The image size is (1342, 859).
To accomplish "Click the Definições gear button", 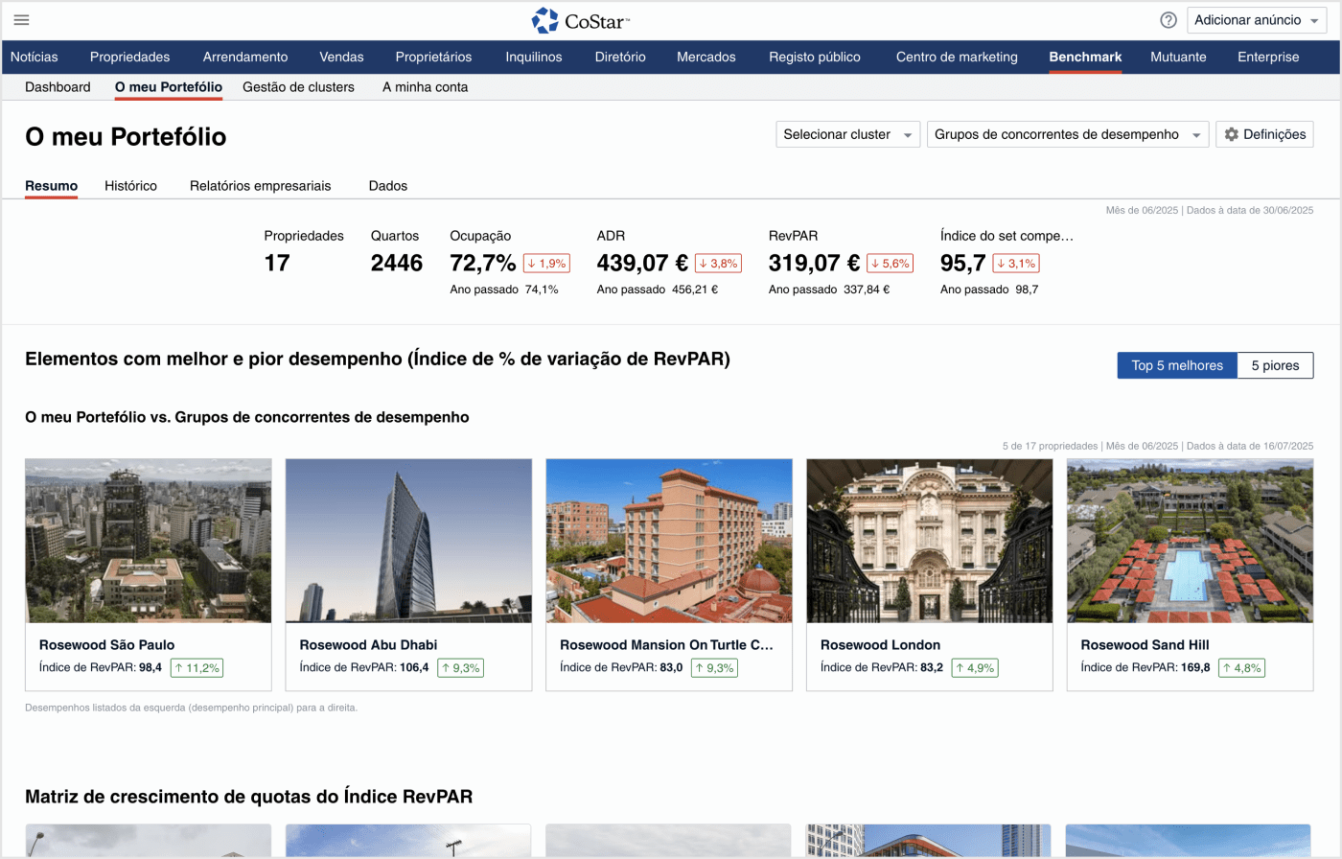I will (1264, 134).
